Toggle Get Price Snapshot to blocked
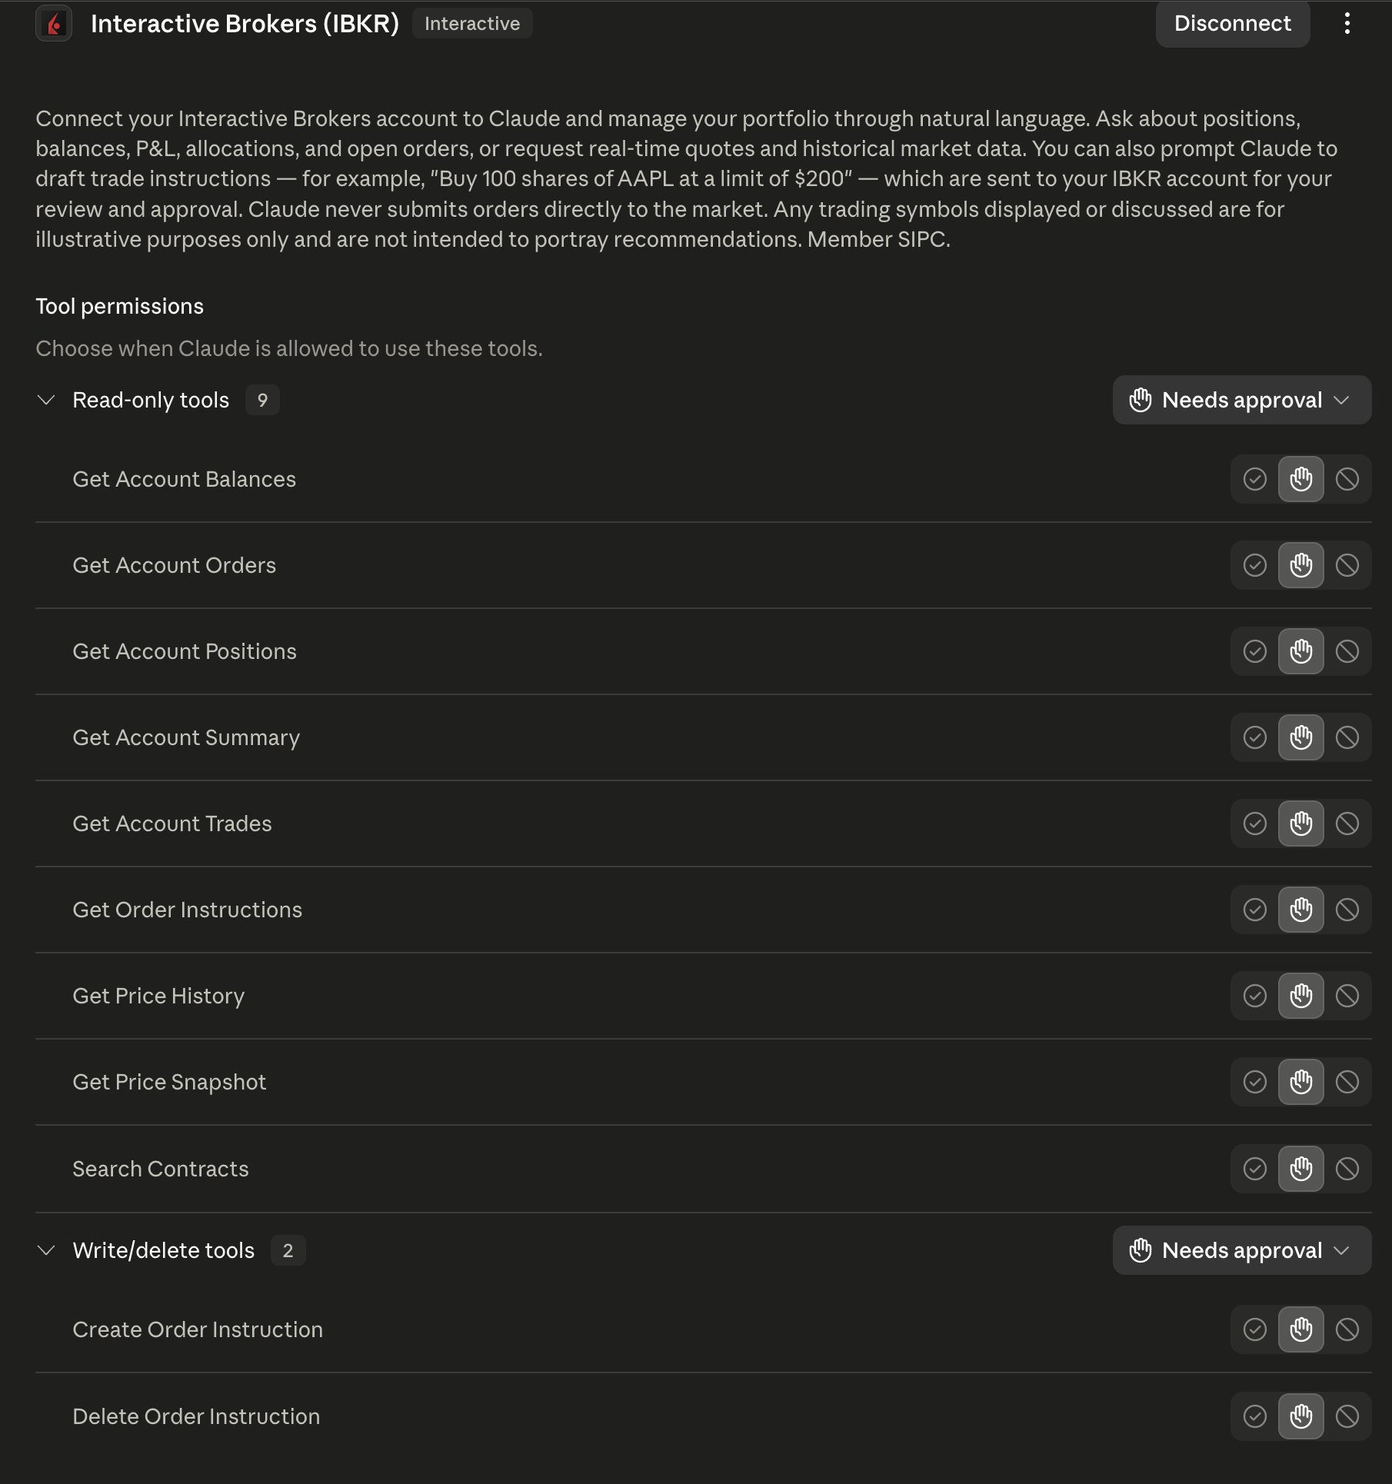 click(1347, 1082)
